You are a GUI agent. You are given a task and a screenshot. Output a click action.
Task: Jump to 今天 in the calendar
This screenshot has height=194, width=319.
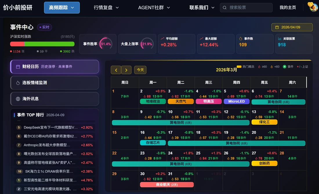140,70
